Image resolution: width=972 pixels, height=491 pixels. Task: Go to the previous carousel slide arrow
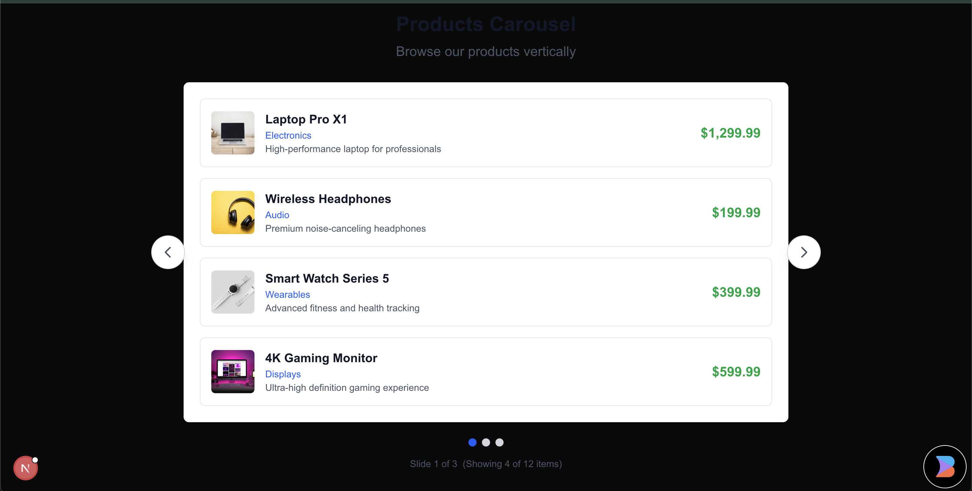tap(168, 252)
